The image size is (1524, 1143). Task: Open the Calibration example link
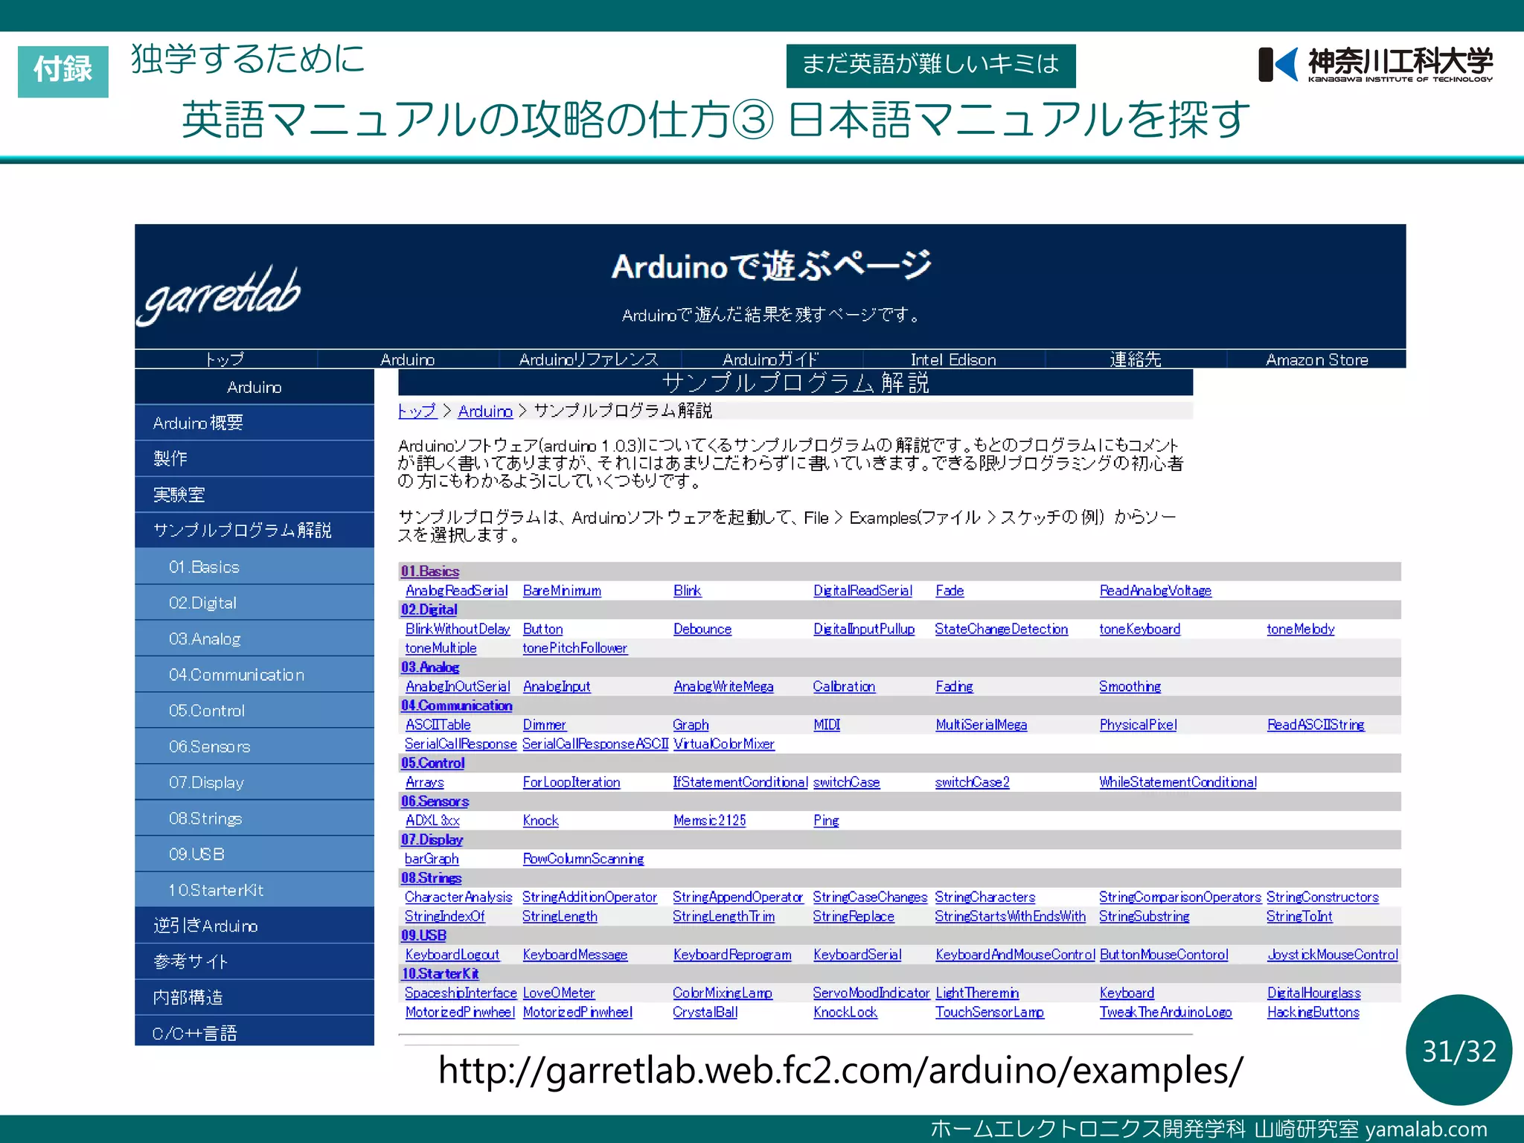pos(844,687)
